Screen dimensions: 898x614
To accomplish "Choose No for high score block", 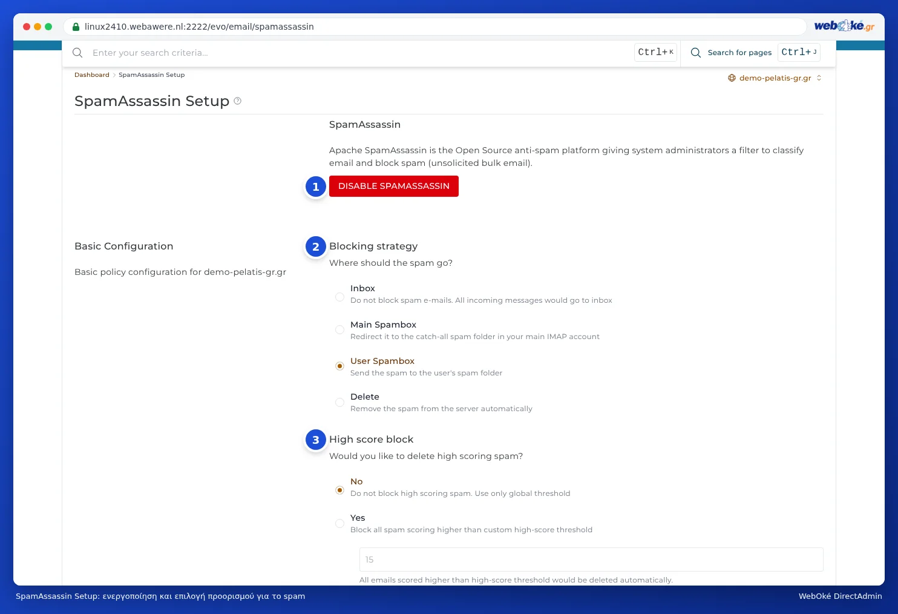I will tap(339, 490).
